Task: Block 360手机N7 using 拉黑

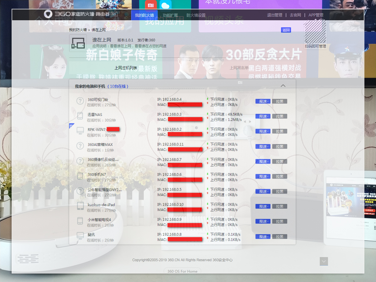Action: tap(279, 176)
